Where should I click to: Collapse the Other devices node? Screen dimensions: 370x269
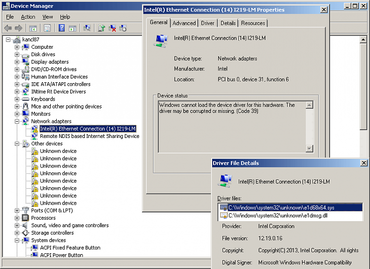click(x=17, y=144)
